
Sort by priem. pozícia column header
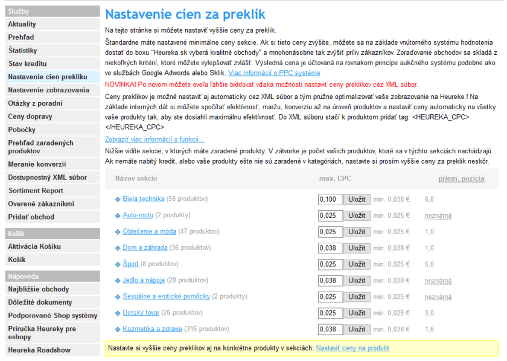(x=461, y=179)
